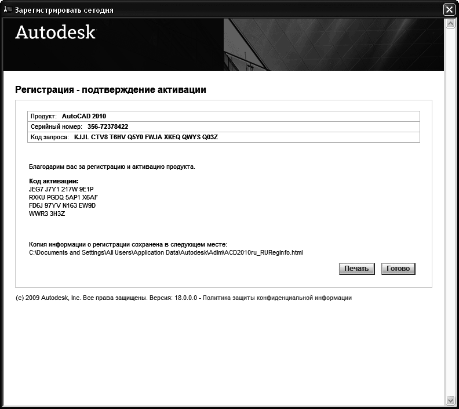Screen dimensions: 459x409
Task: Select the product name AutoCAD 2010
Action: click(84, 116)
